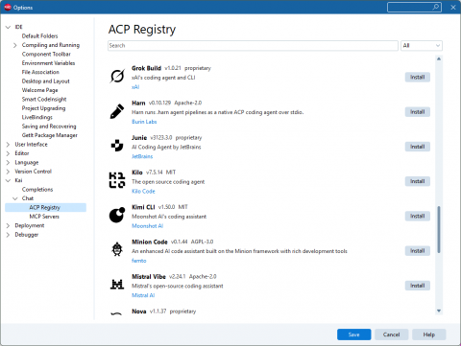Click the Help button
Viewport: 461px width, 346px height.
tap(428, 334)
